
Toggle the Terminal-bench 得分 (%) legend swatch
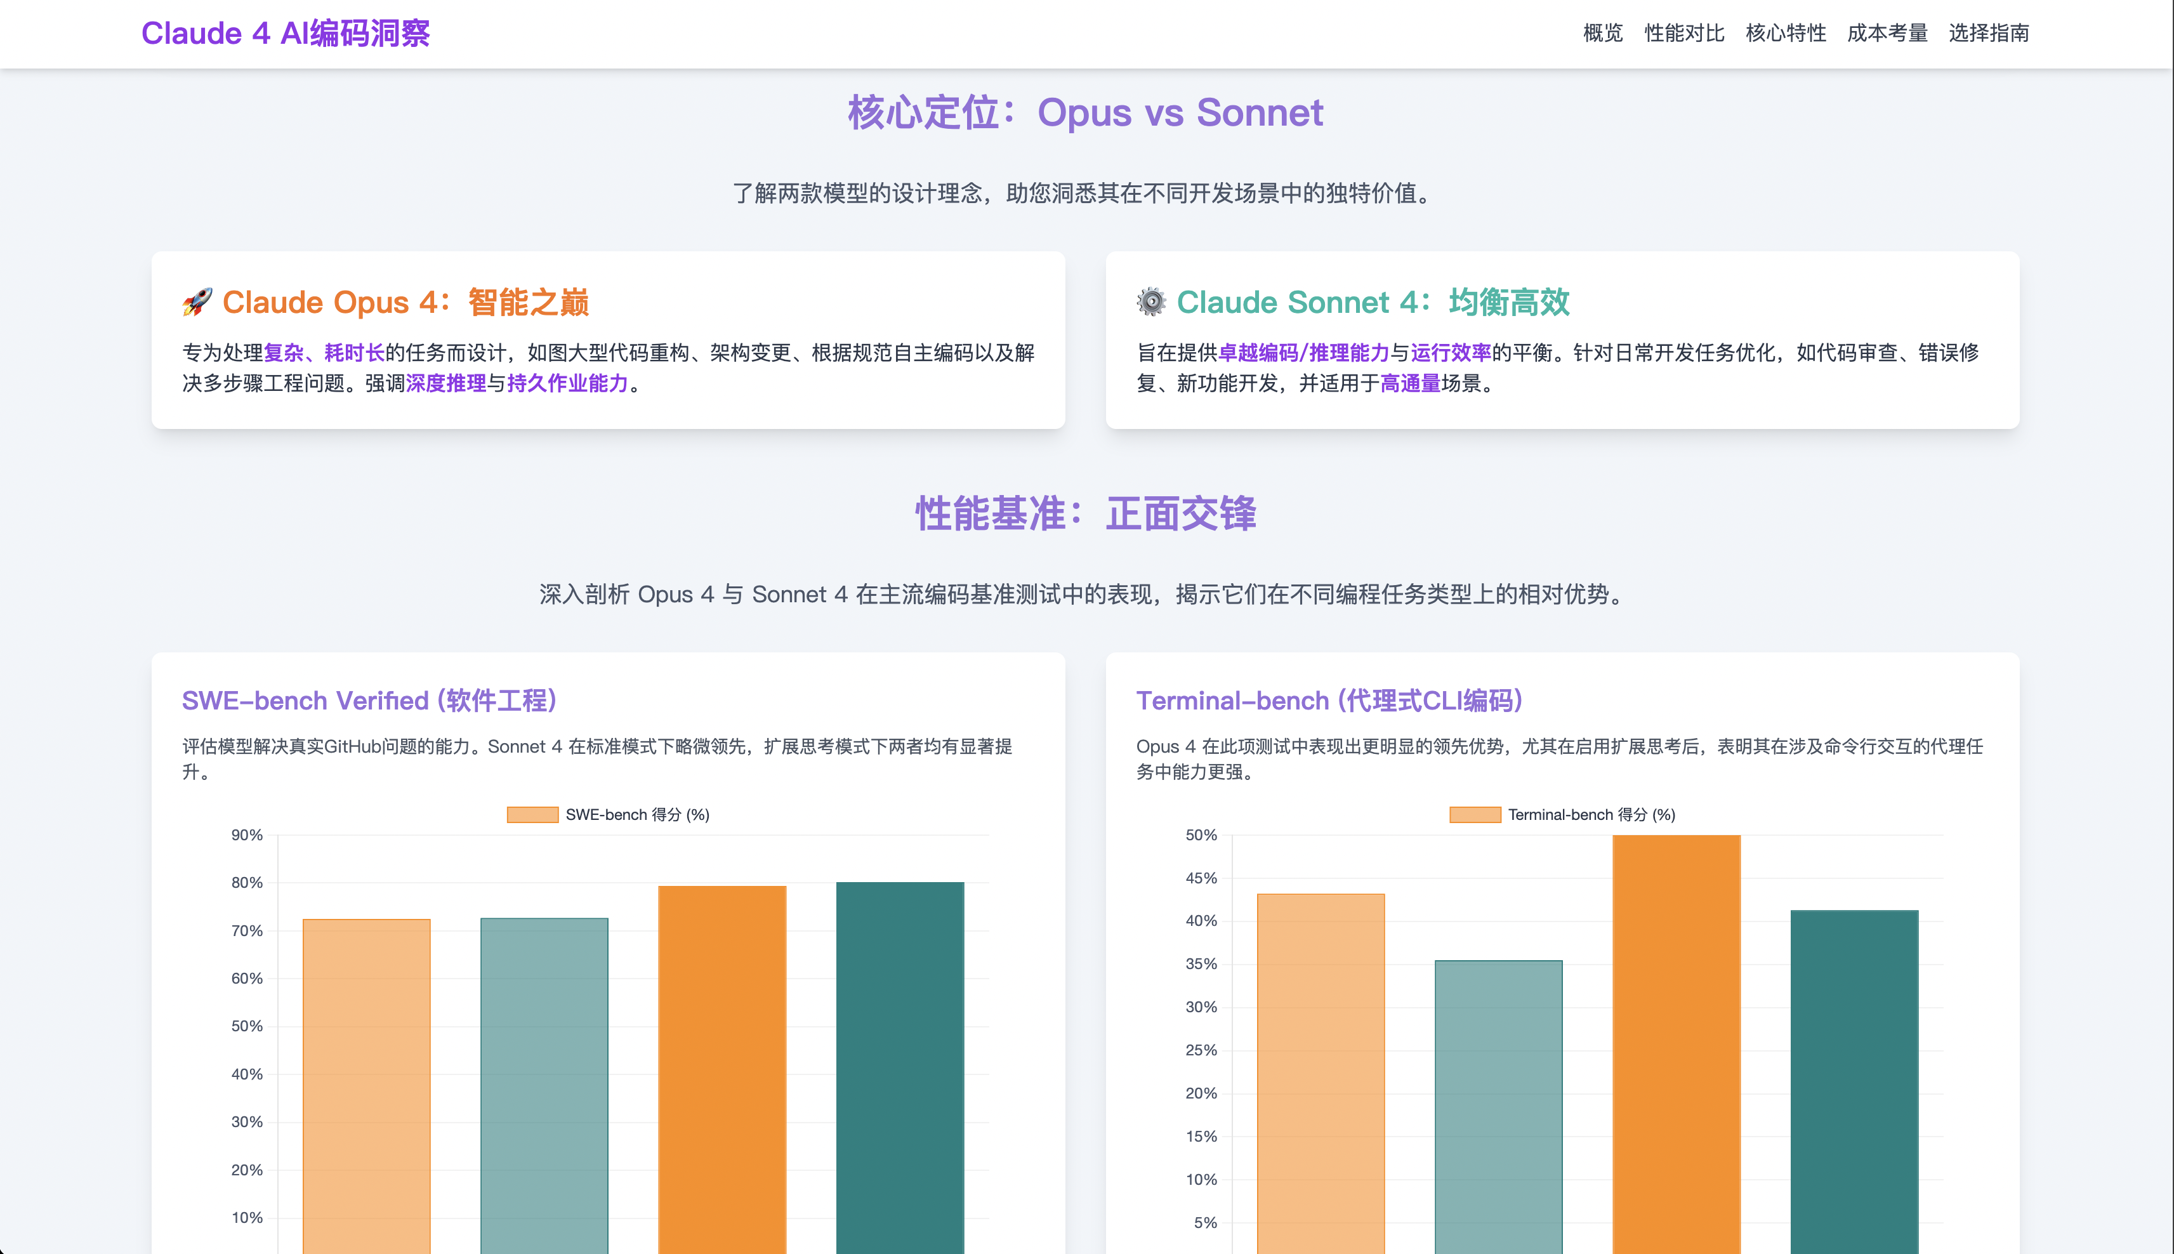coord(1475,815)
